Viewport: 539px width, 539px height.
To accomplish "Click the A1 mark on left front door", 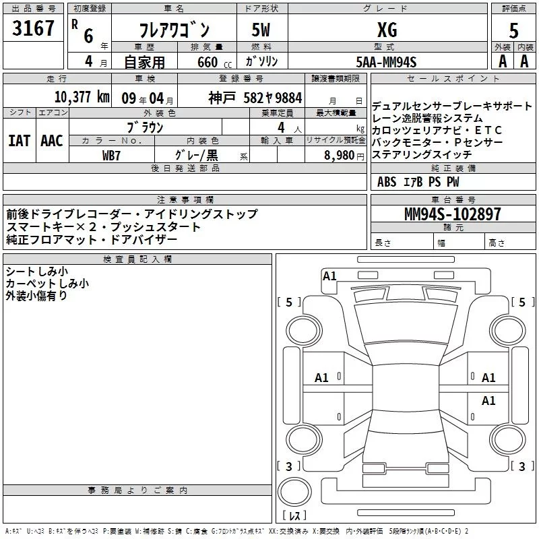I will 322,378.
